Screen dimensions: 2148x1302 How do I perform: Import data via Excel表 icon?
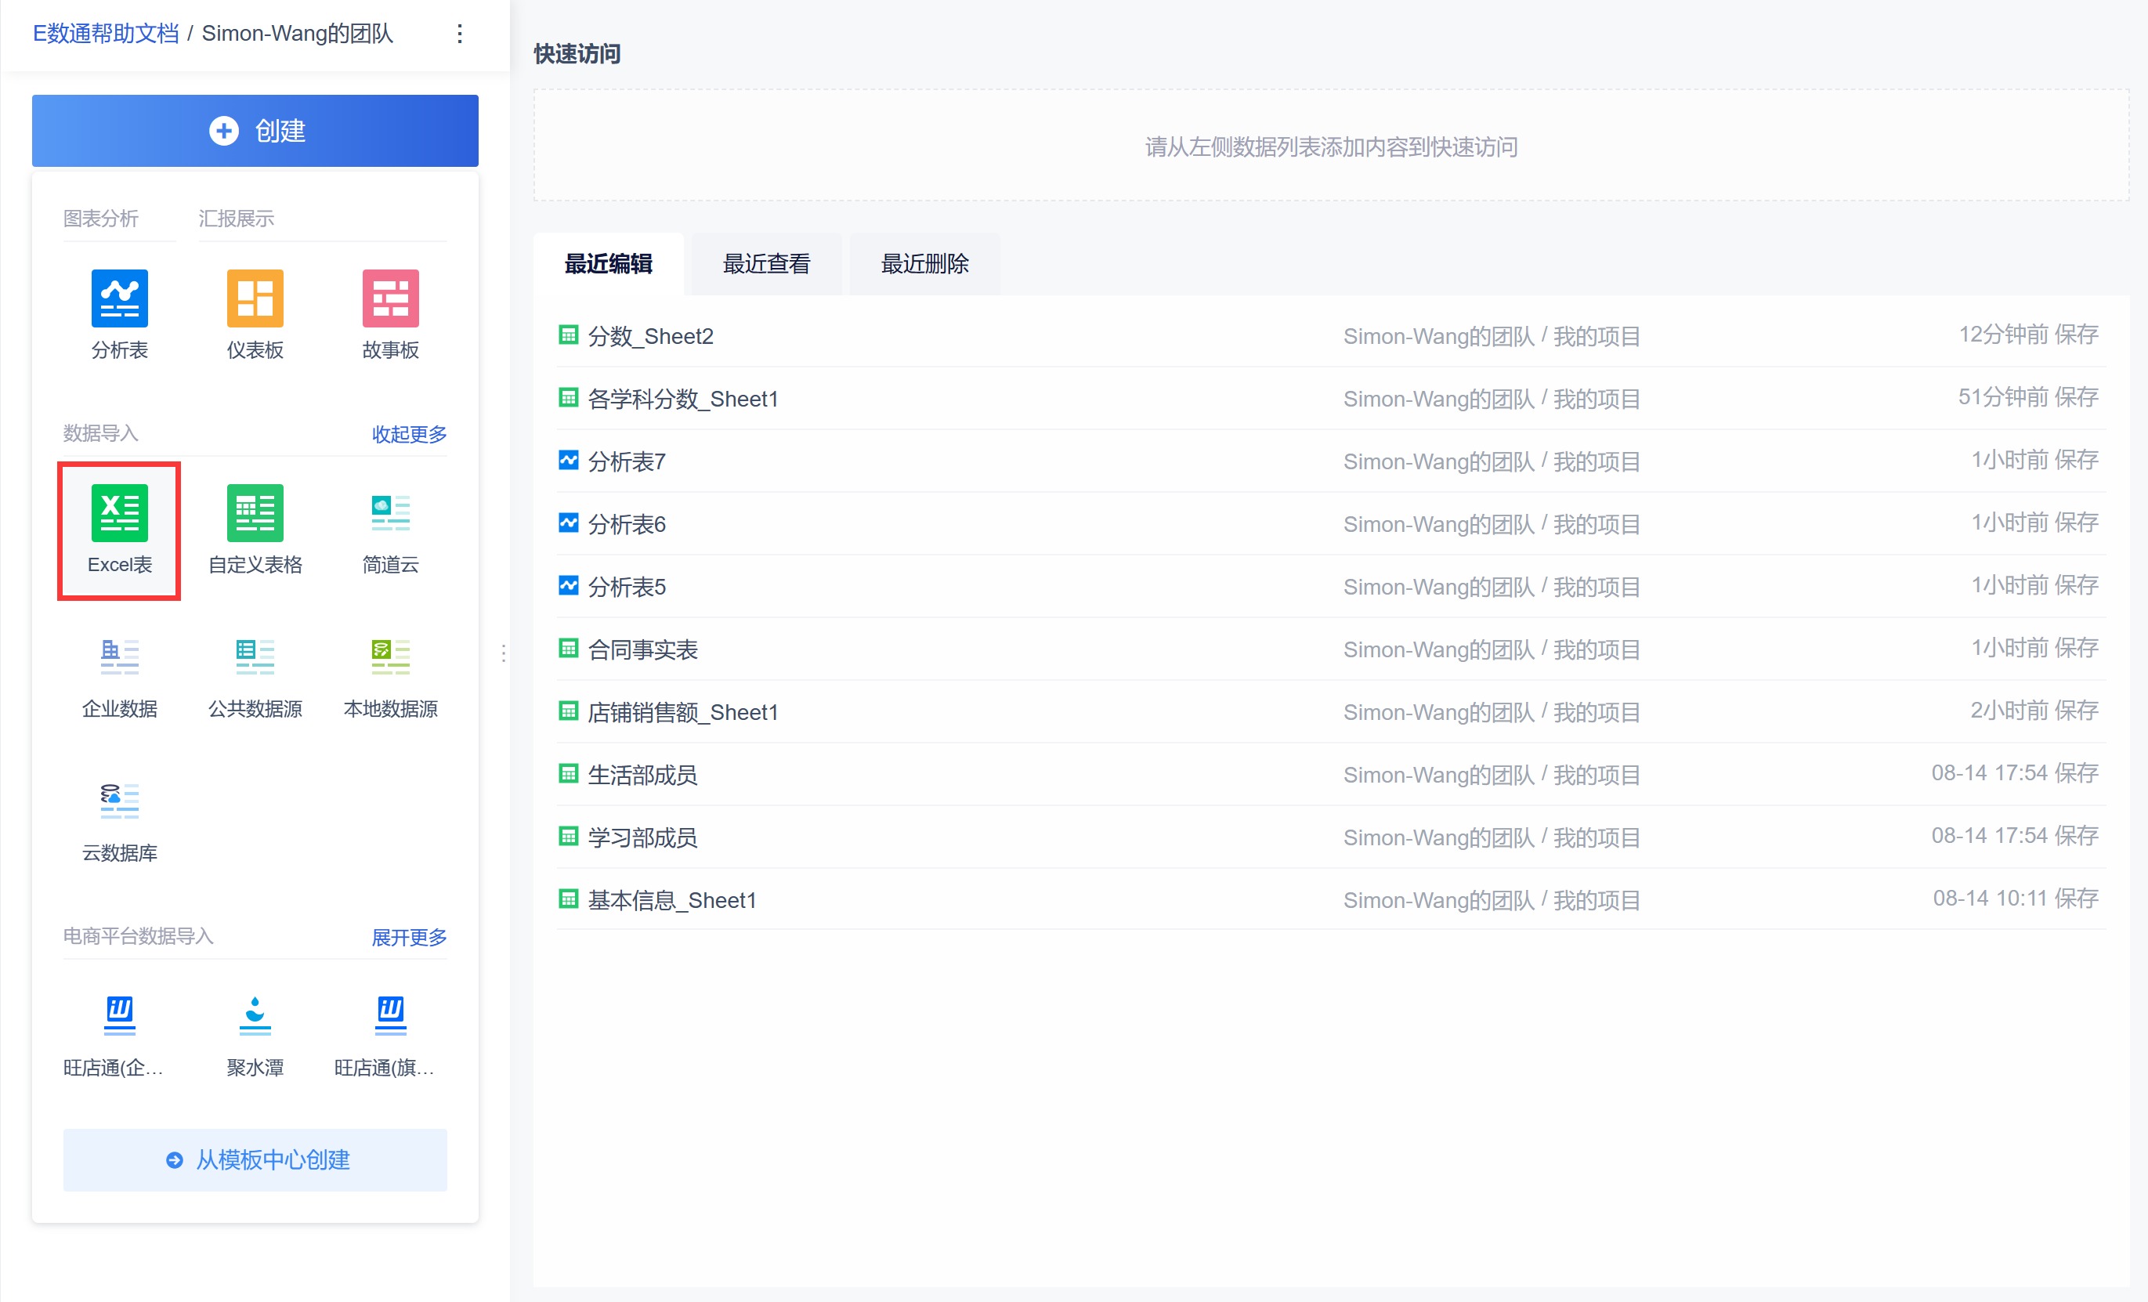pos(119,514)
